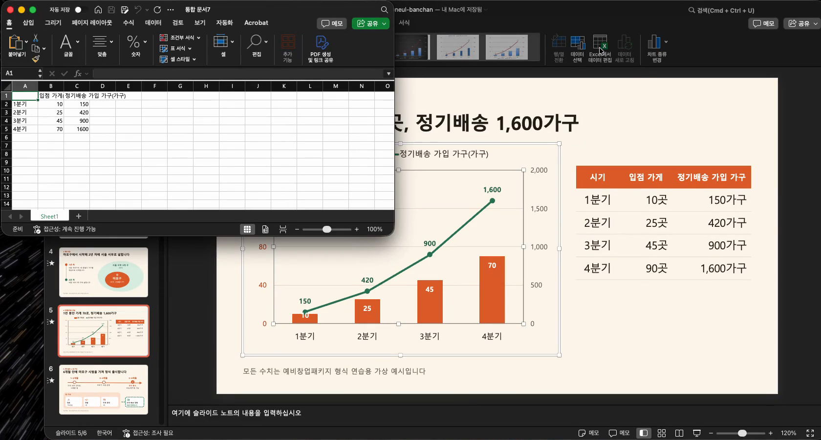
Task: Open the 삽입 tab in Excel
Action: pos(28,22)
